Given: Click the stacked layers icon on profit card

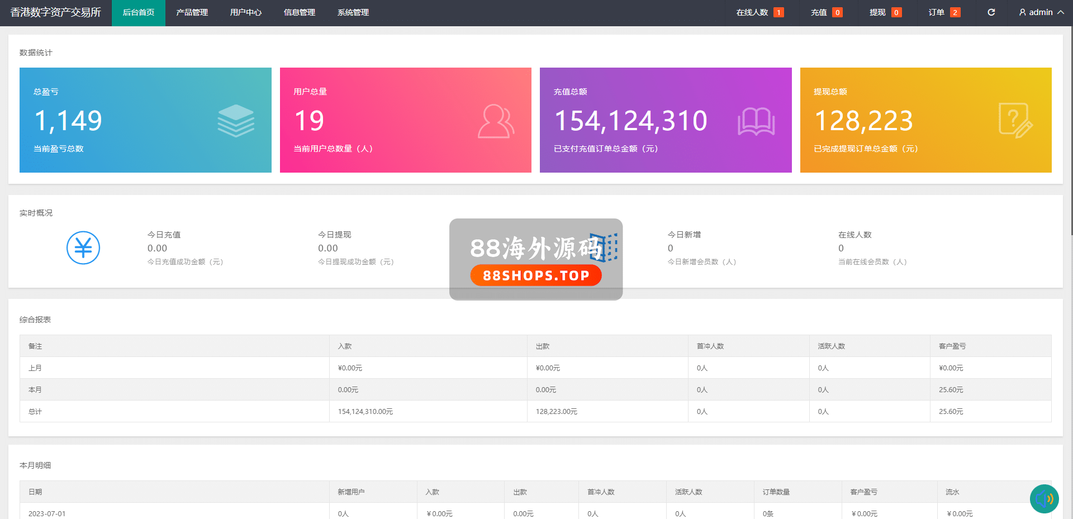Looking at the screenshot, I should pyautogui.click(x=236, y=121).
